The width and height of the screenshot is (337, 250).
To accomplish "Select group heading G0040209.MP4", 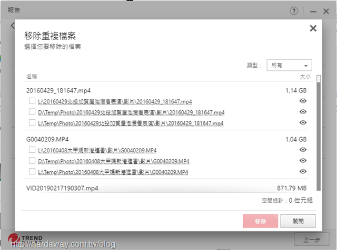I will click(47, 139).
